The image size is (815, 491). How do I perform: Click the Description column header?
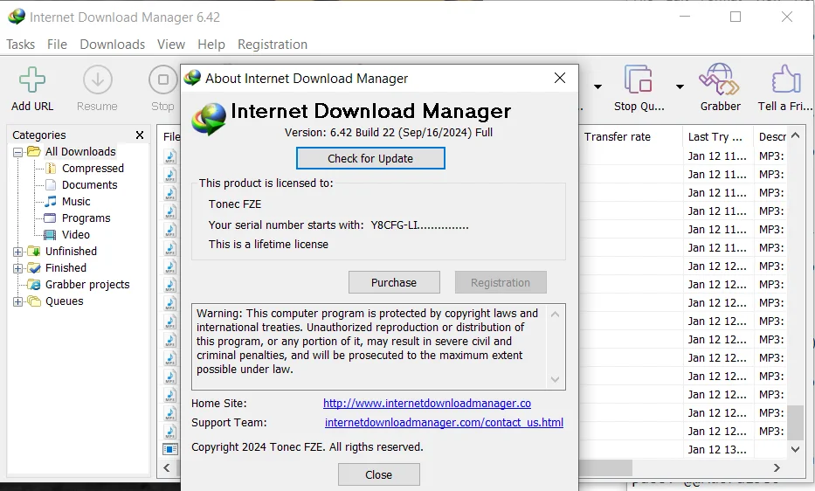point(772,137)
